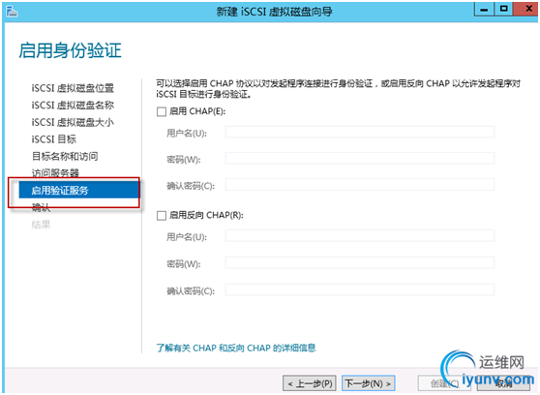This screenshot has width=540, height=395.
Task: Click the wizard icon in the title bar
Action: (x=12, y=12)
